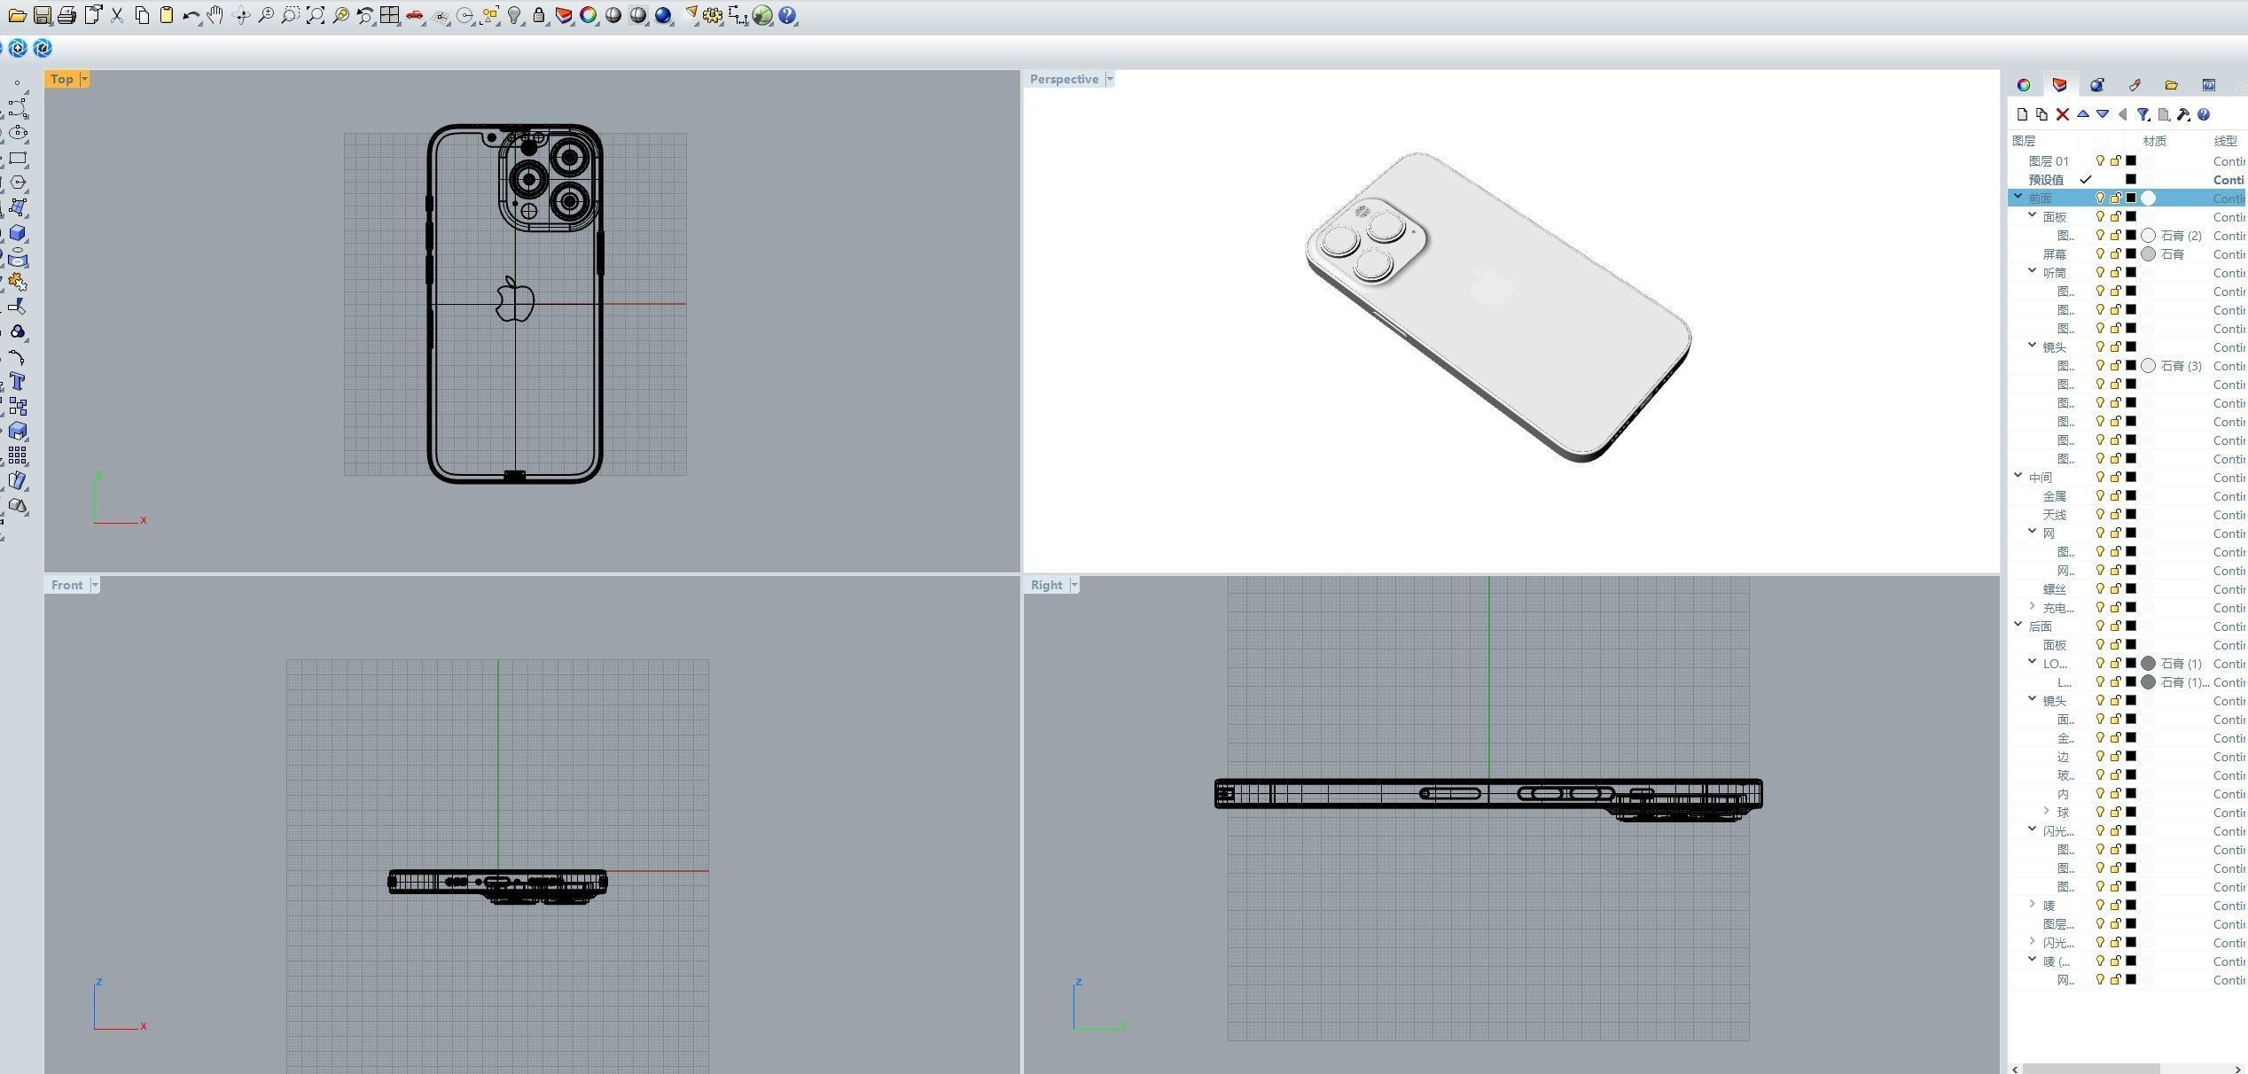The height and width of the screenshot is (1074, 2248).
Task: Click the light bulb hide objects icon
Action: coord(514,16)
